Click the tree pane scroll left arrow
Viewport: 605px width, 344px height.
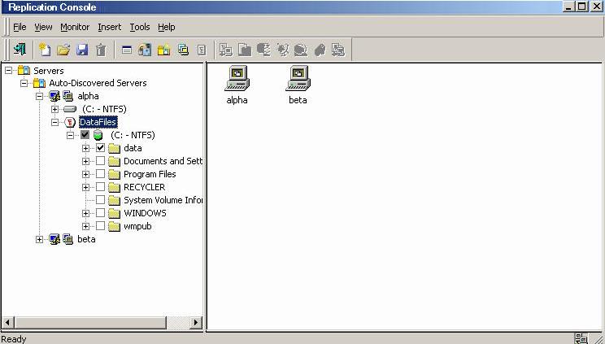[8, 322]
